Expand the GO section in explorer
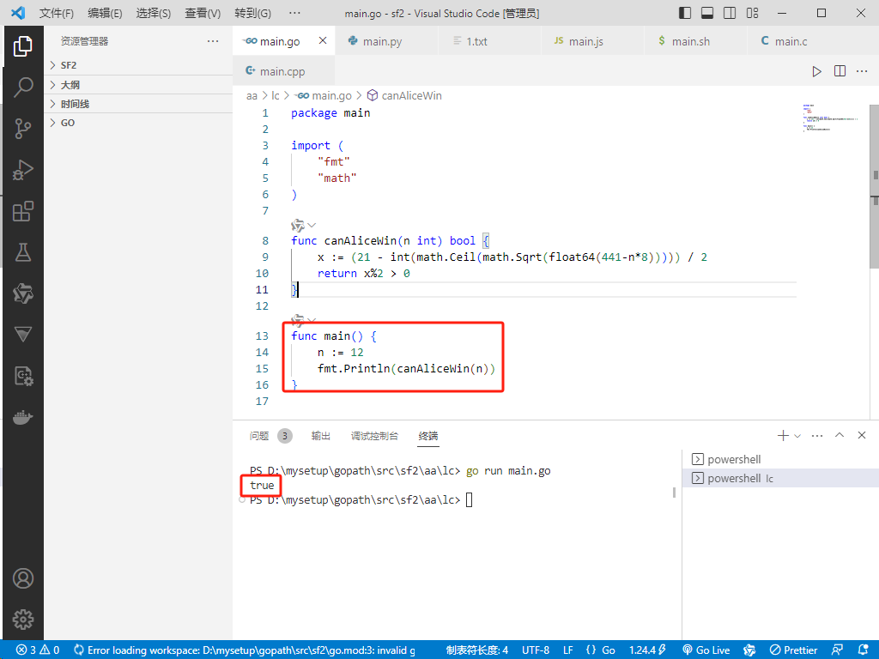This screenshot has width=879, height=659. click(x=138, y=123)
